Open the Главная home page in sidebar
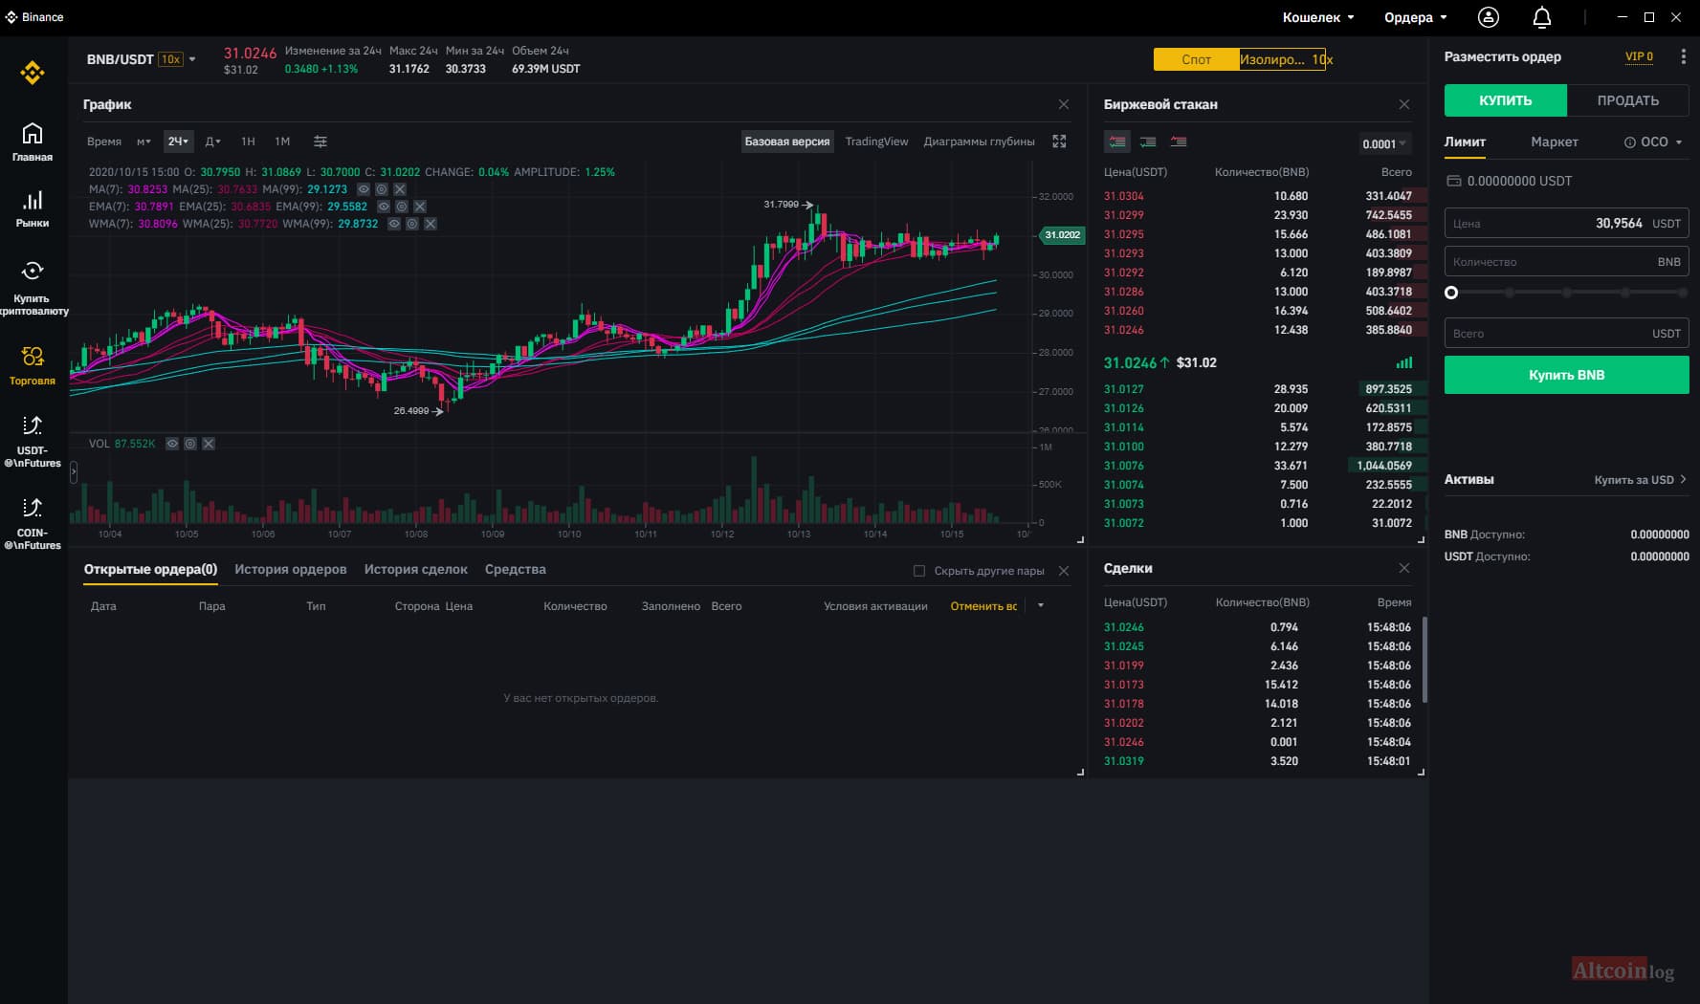The height and width of the screenshot is (1004, 1700). (x=33, y=142)
